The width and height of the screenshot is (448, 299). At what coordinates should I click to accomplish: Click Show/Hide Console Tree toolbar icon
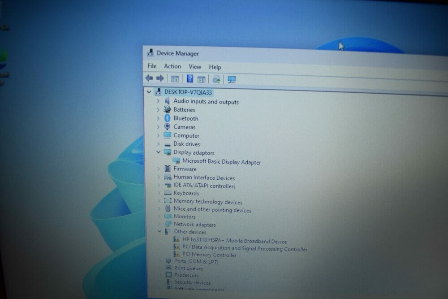click(175, 78)
